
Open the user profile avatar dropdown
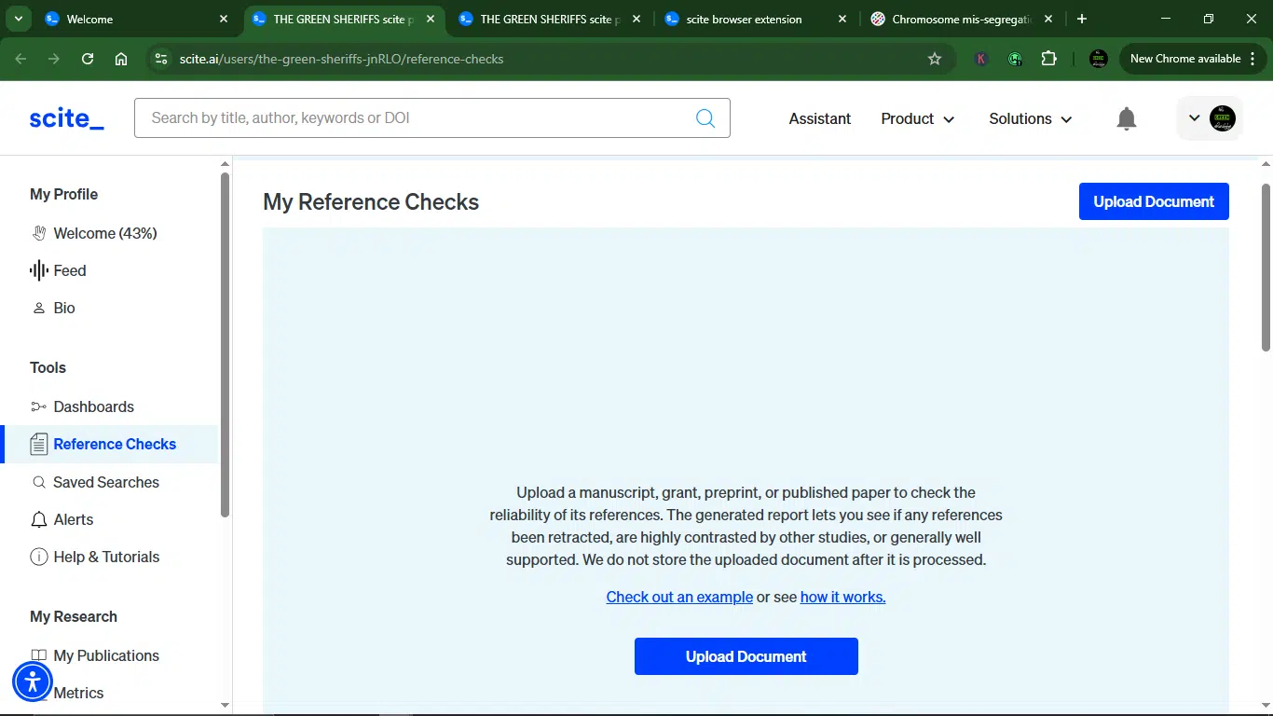1210,118
